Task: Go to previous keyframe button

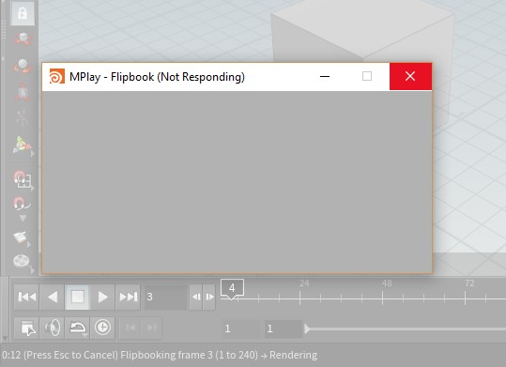Action: (130, 328)
